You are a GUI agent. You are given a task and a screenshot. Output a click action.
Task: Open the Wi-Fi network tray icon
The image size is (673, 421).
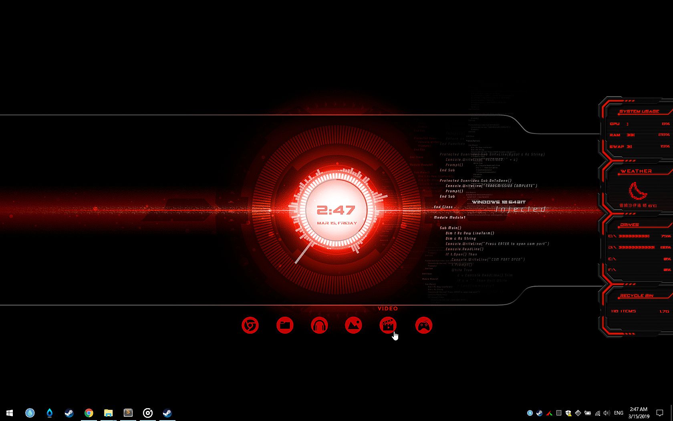click(x=597, y=413)
